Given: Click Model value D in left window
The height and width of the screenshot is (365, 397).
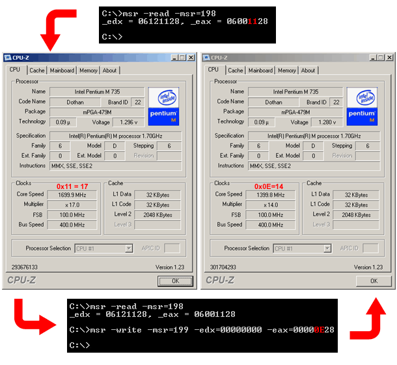Looking at the screenshot, I should (115, 145).
